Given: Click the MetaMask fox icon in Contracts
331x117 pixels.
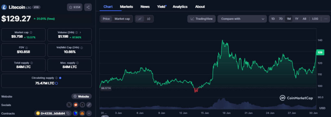Looking at the screenshot, I should 82,113.
